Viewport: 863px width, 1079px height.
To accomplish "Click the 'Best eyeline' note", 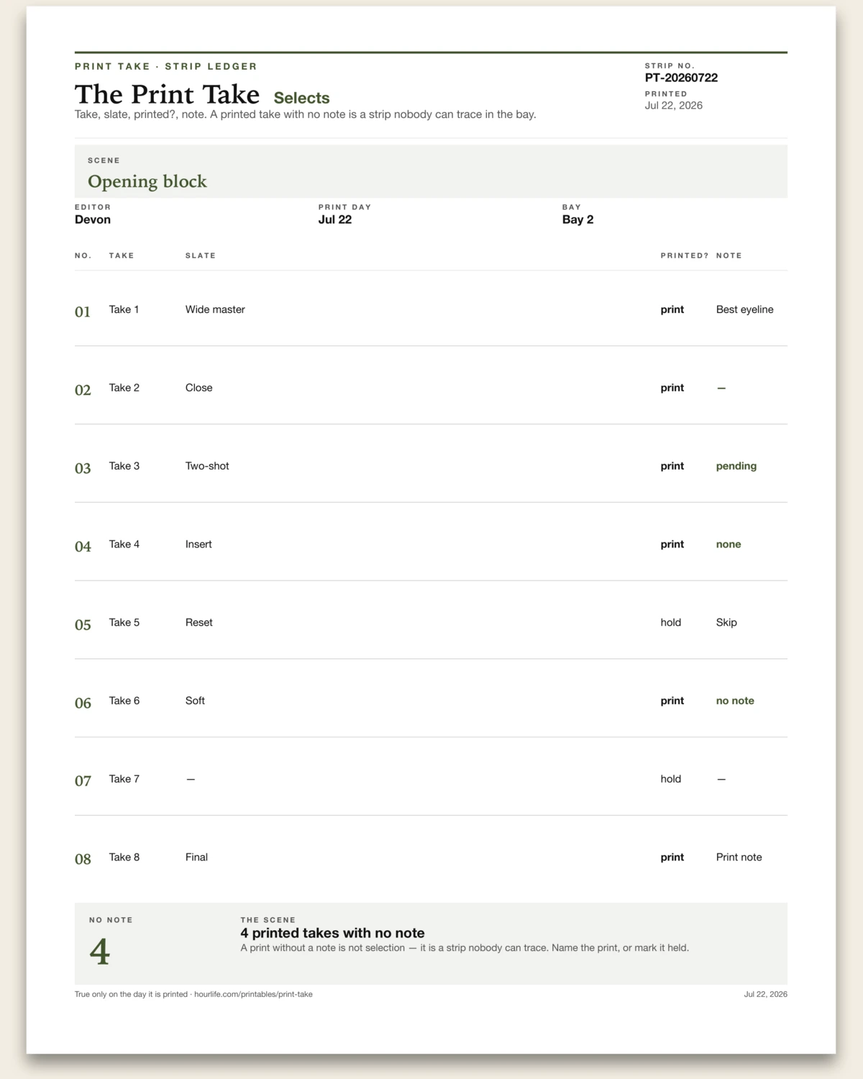I will [x=745, y=309].
